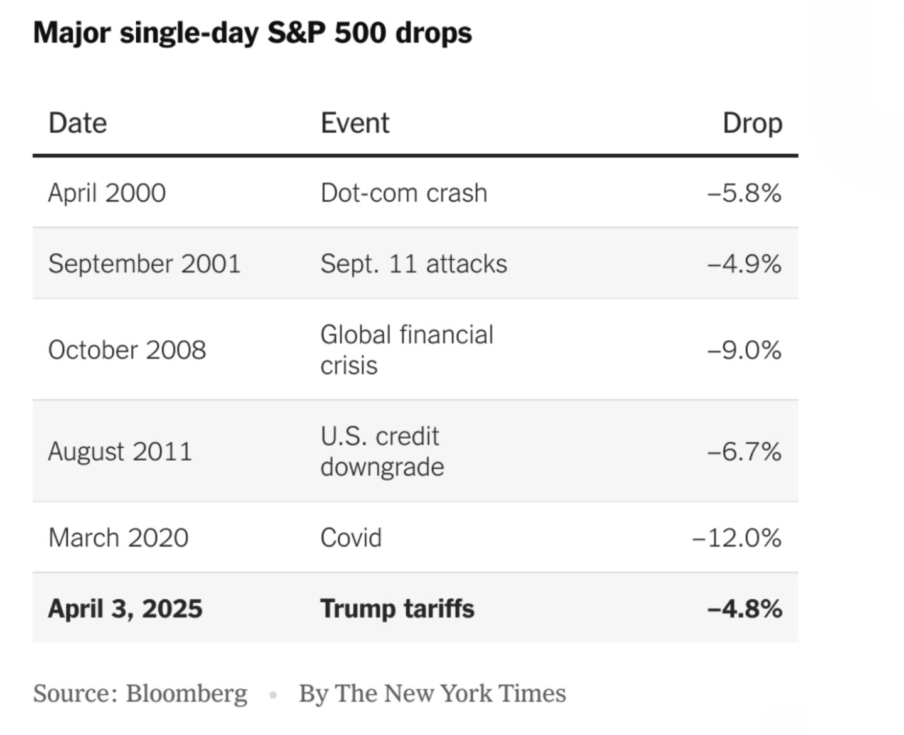Select the Date column header
The image size is (904, 735).
point(78,123)
